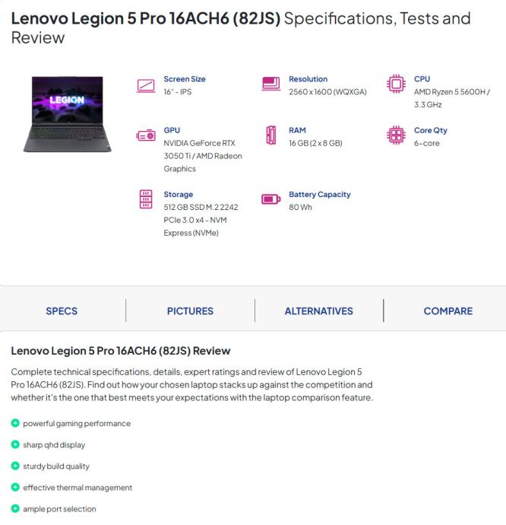Switch to the PICTURES tab
Image resolution: width=506 pixels, height=525 pixels.
[190, 311]
